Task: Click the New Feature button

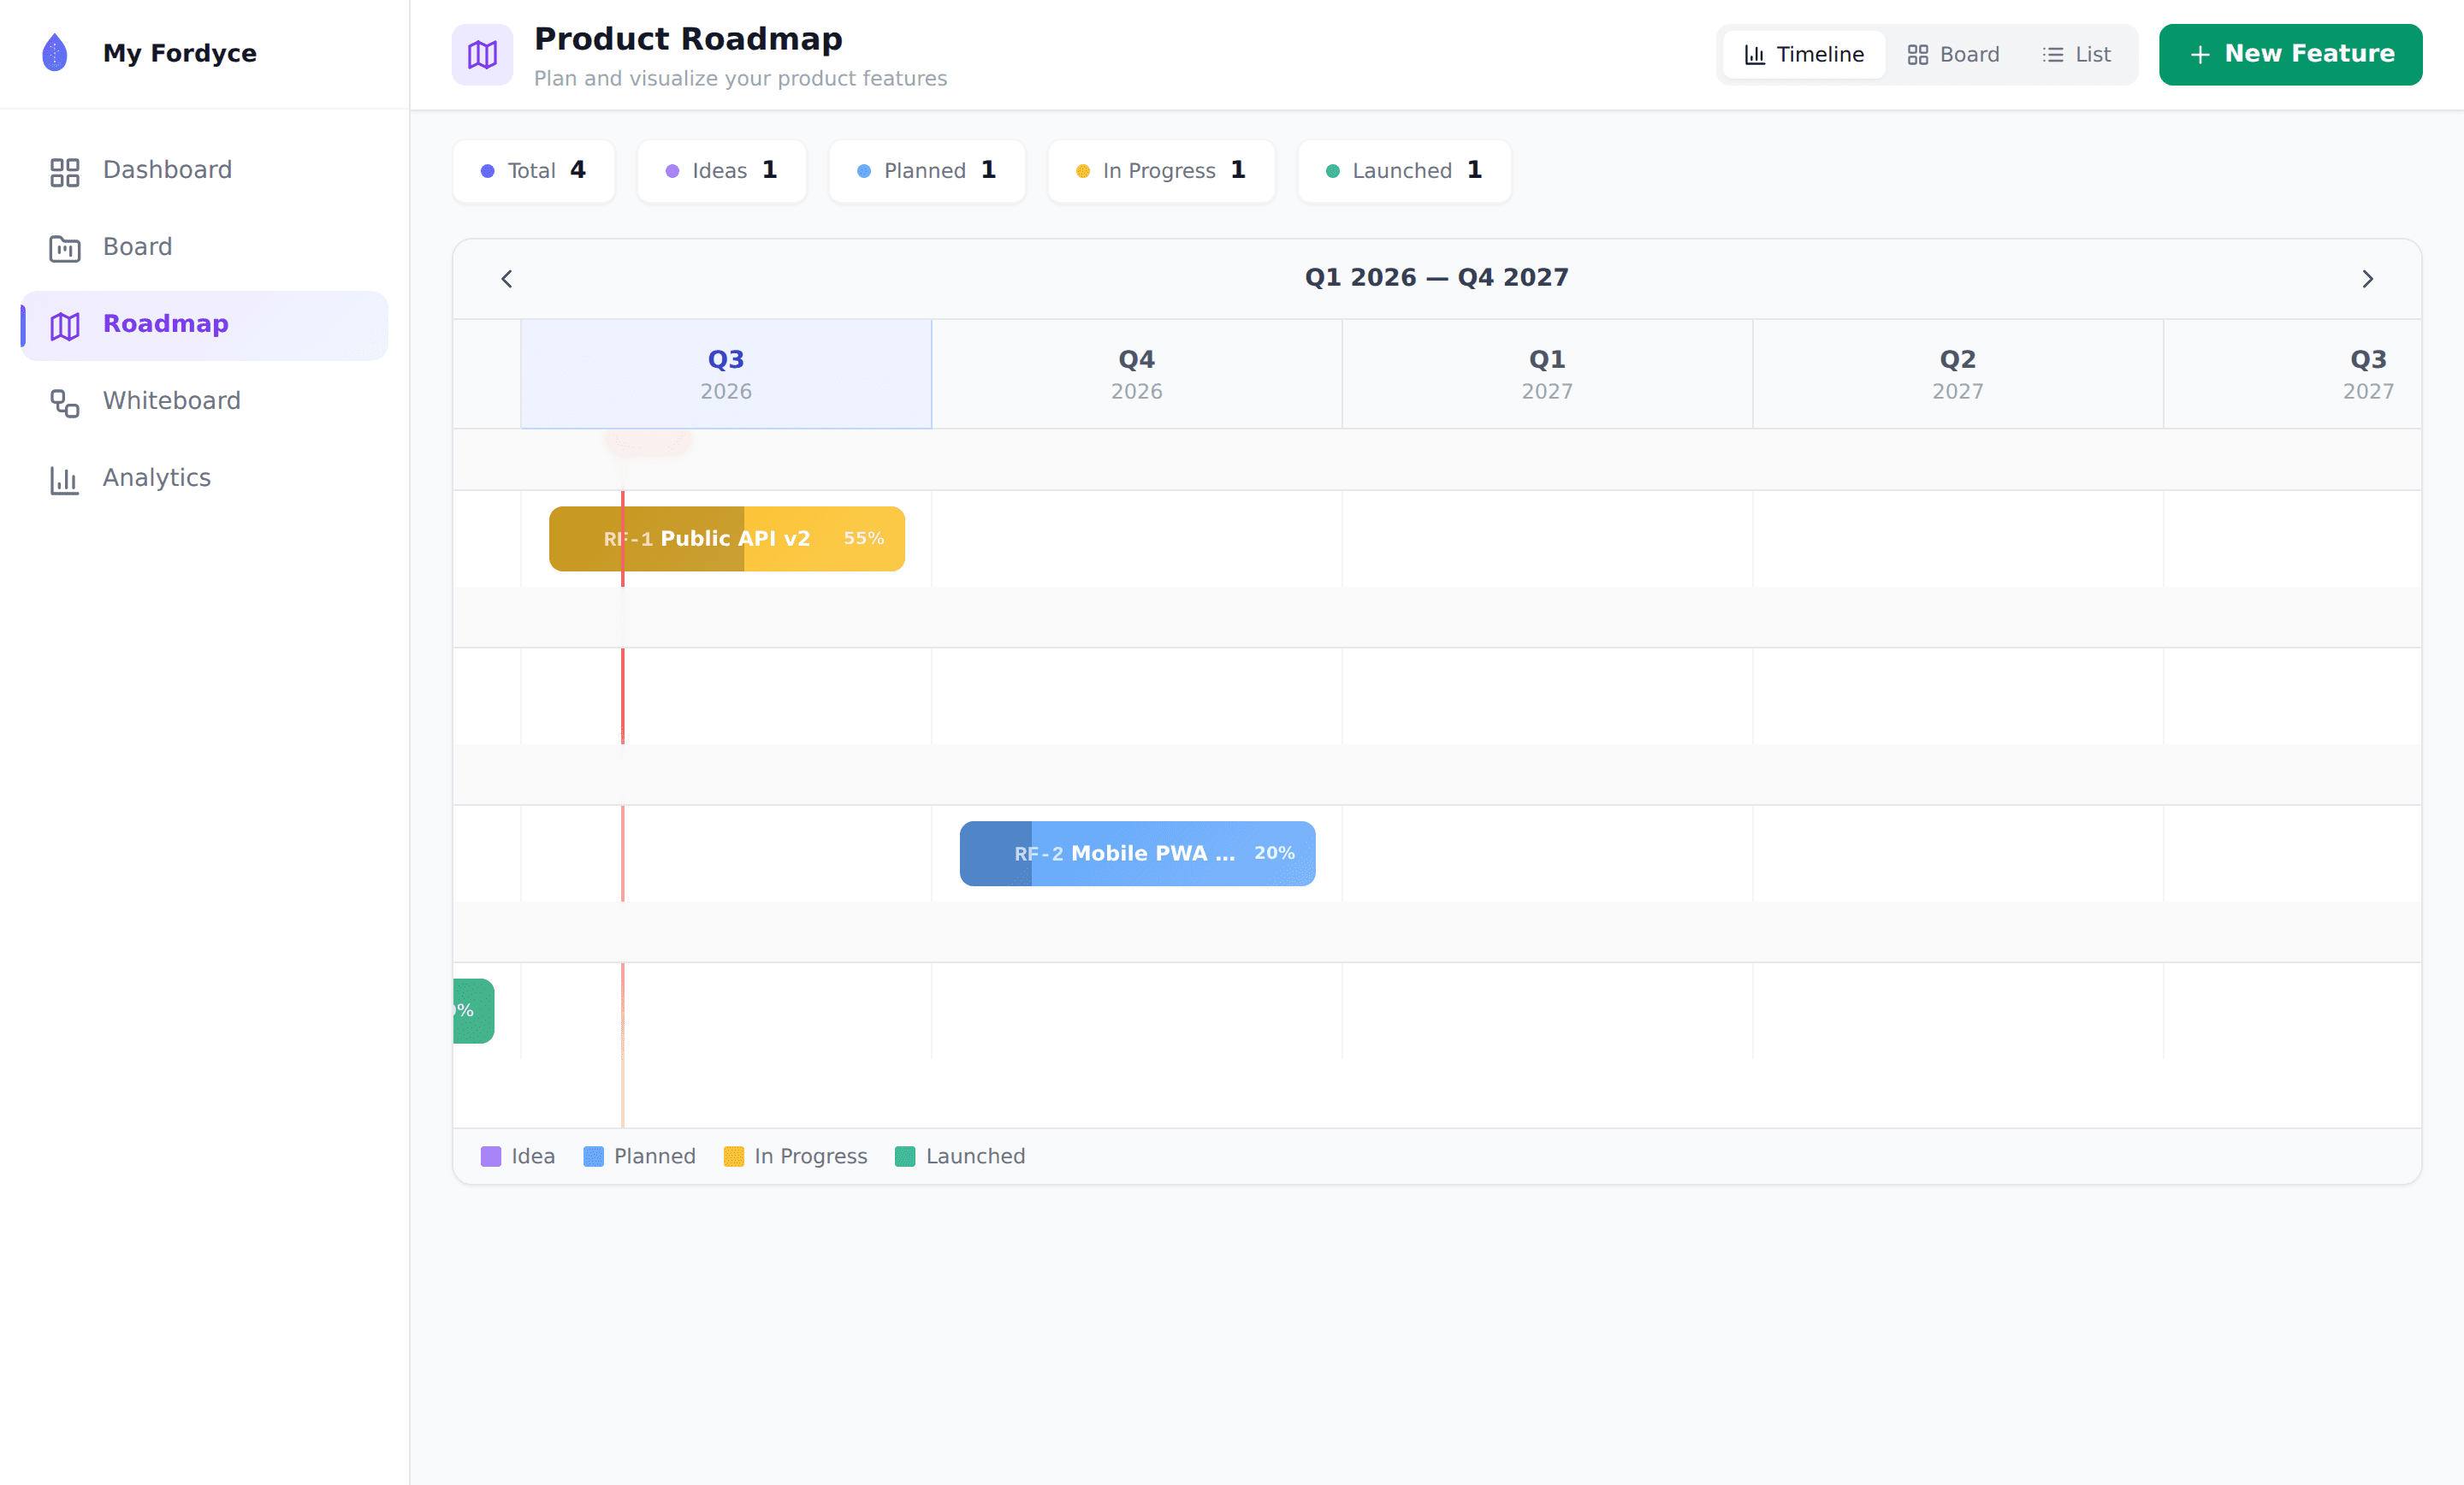Action: click(x=2290, y=54)
